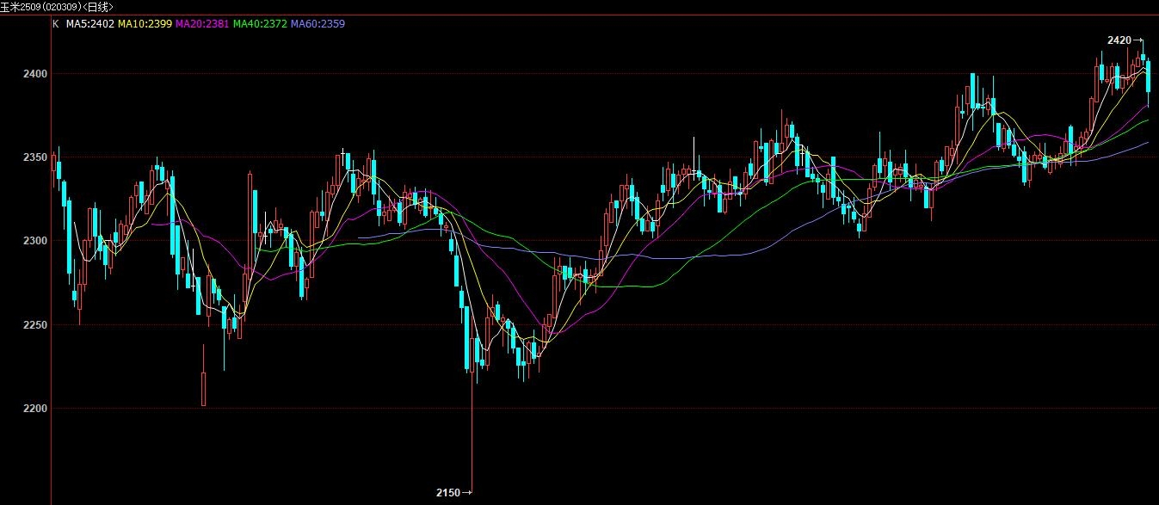1159x505 pixels.
Task: Select the long red wick reaching 2150
Action: [x=472, y=430]
